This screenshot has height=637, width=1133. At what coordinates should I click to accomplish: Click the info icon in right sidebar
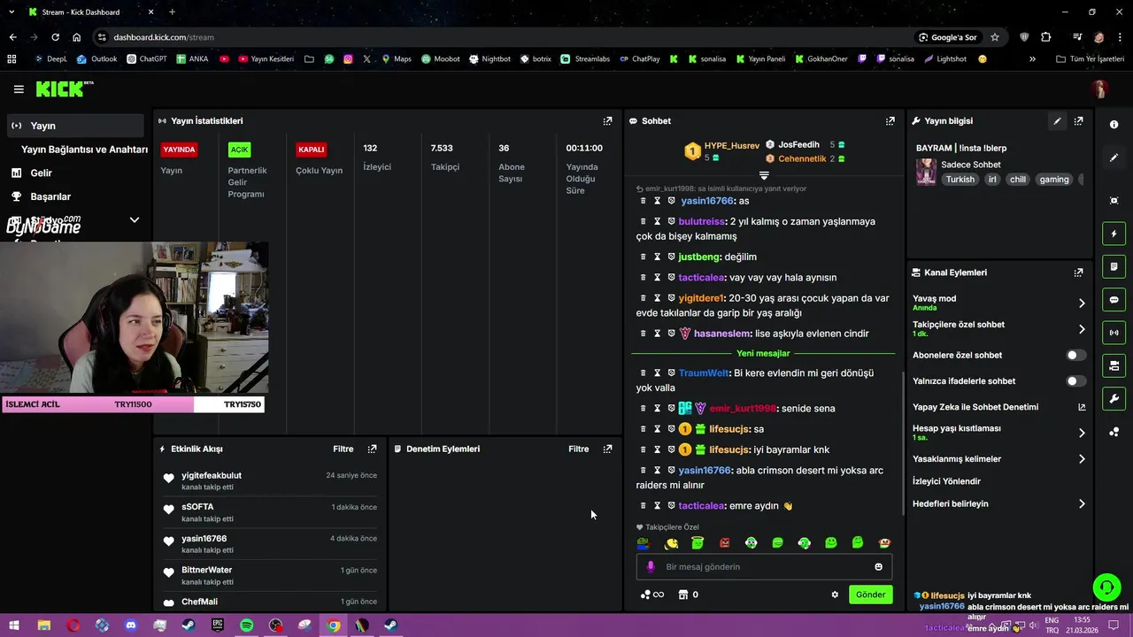click(x=1114, y=125)
